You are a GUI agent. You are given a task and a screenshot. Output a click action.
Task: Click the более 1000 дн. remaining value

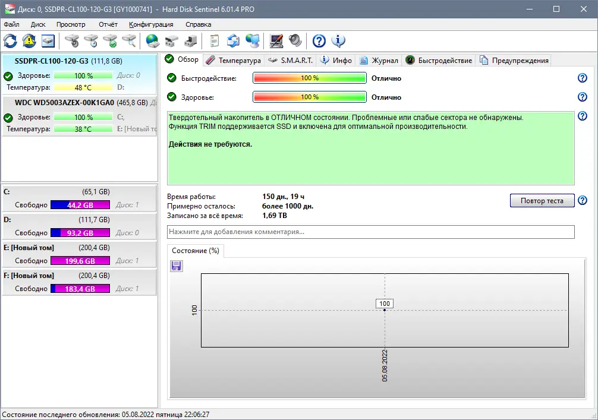click(x=288, y=206)
